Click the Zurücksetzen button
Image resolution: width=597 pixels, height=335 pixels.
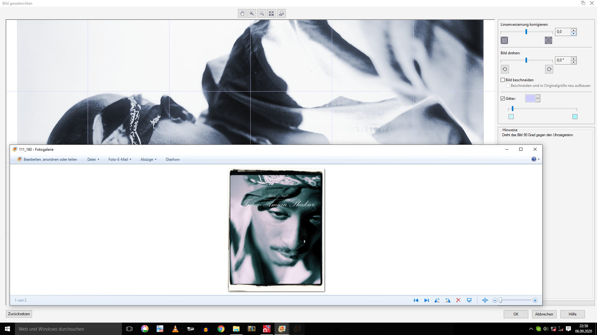19,314
